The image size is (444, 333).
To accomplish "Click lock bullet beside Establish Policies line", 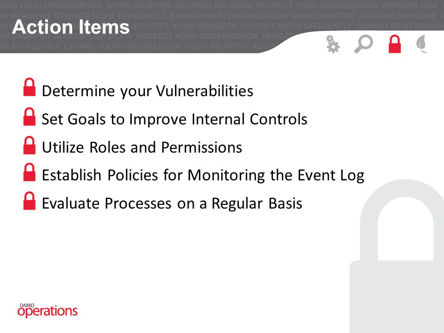I will (x=30, y=172).
